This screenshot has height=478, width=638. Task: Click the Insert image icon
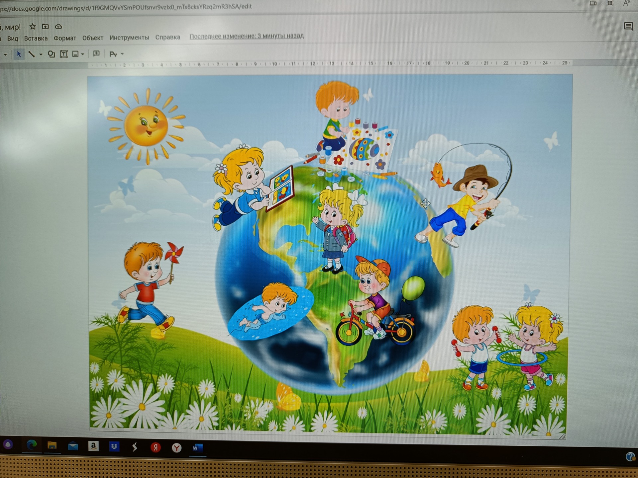[x=75, y=54]
